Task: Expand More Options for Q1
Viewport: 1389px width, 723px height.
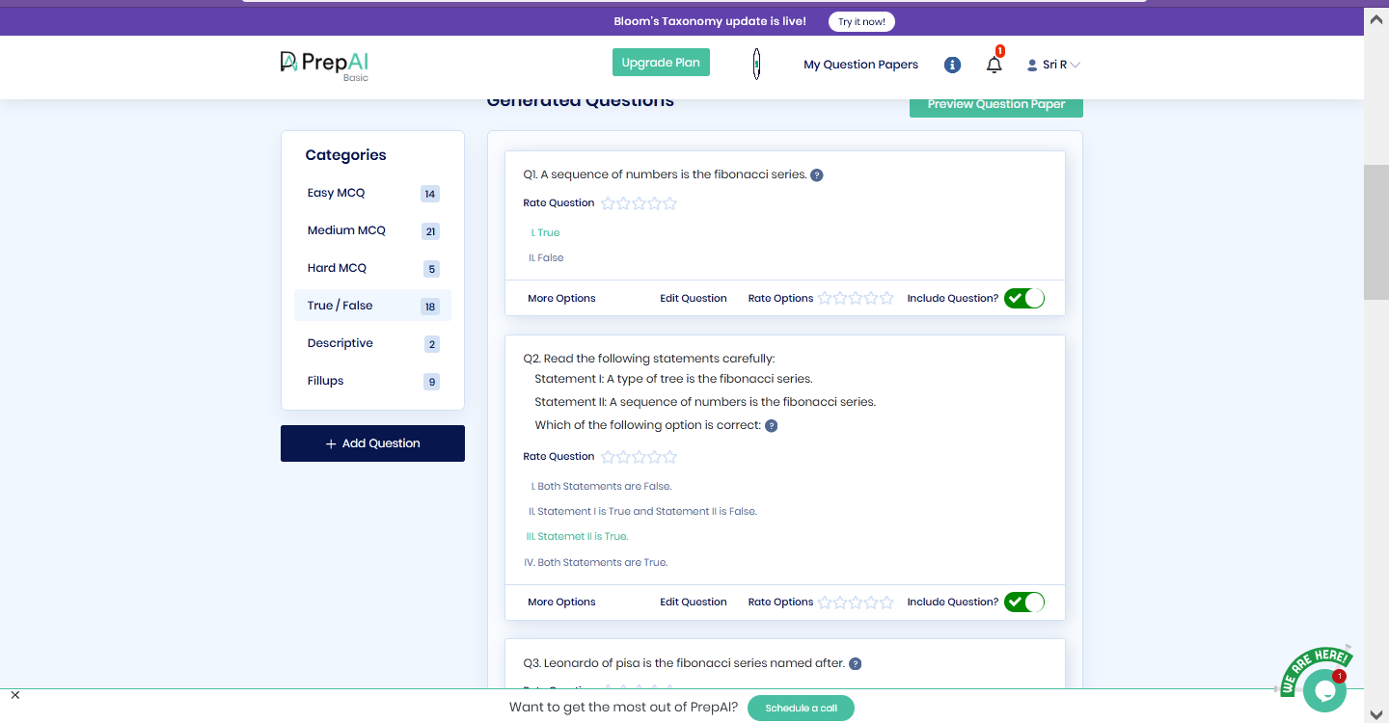Action: pos(561,299)
